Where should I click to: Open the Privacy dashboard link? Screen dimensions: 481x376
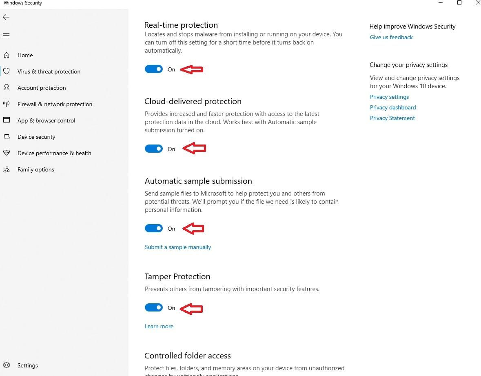point(393,107)
